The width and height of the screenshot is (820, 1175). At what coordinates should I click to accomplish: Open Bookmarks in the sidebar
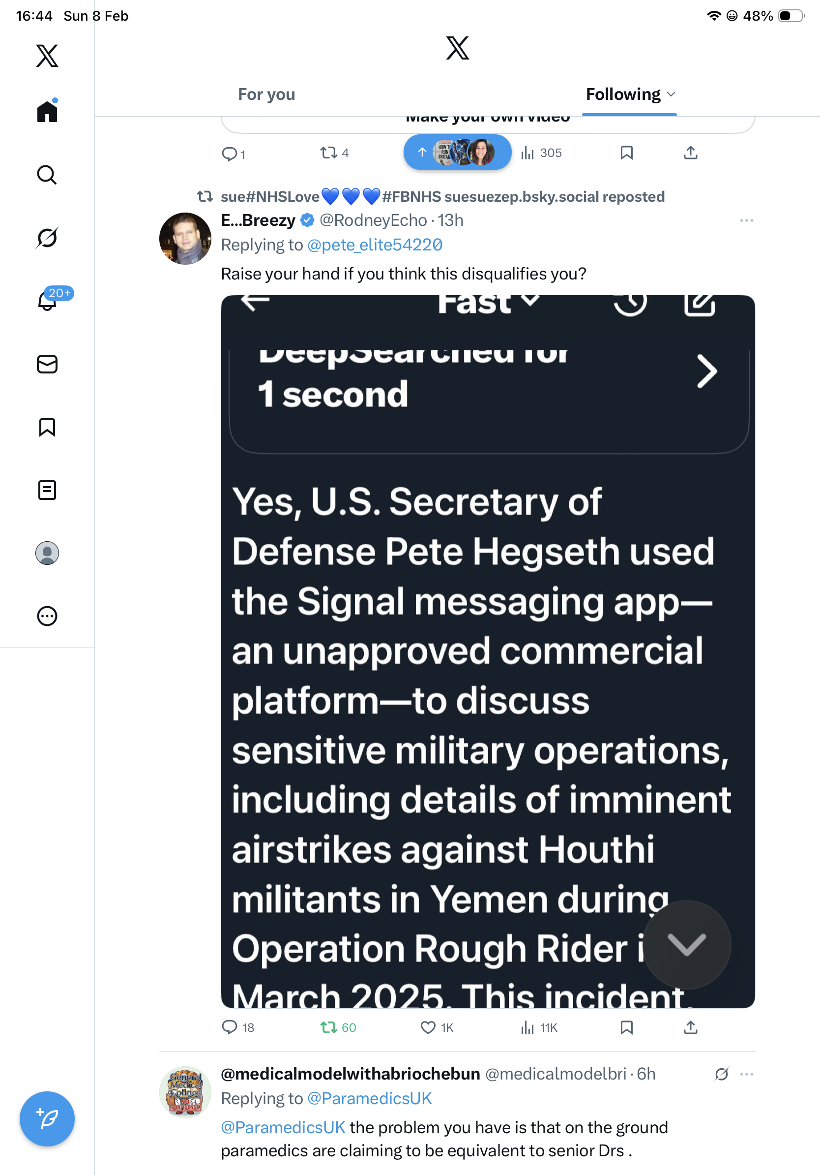click(47, 427)
